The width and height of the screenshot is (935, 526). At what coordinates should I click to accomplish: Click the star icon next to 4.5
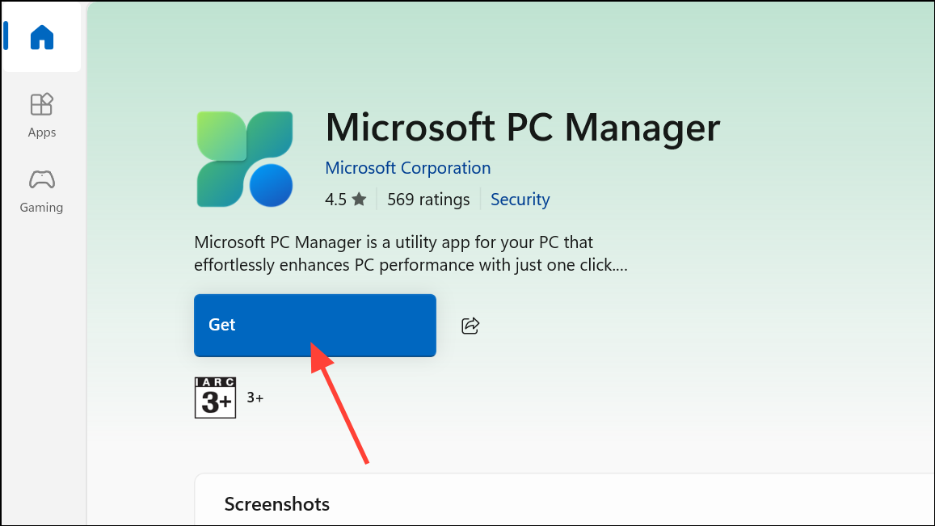[x=359, y=199]
